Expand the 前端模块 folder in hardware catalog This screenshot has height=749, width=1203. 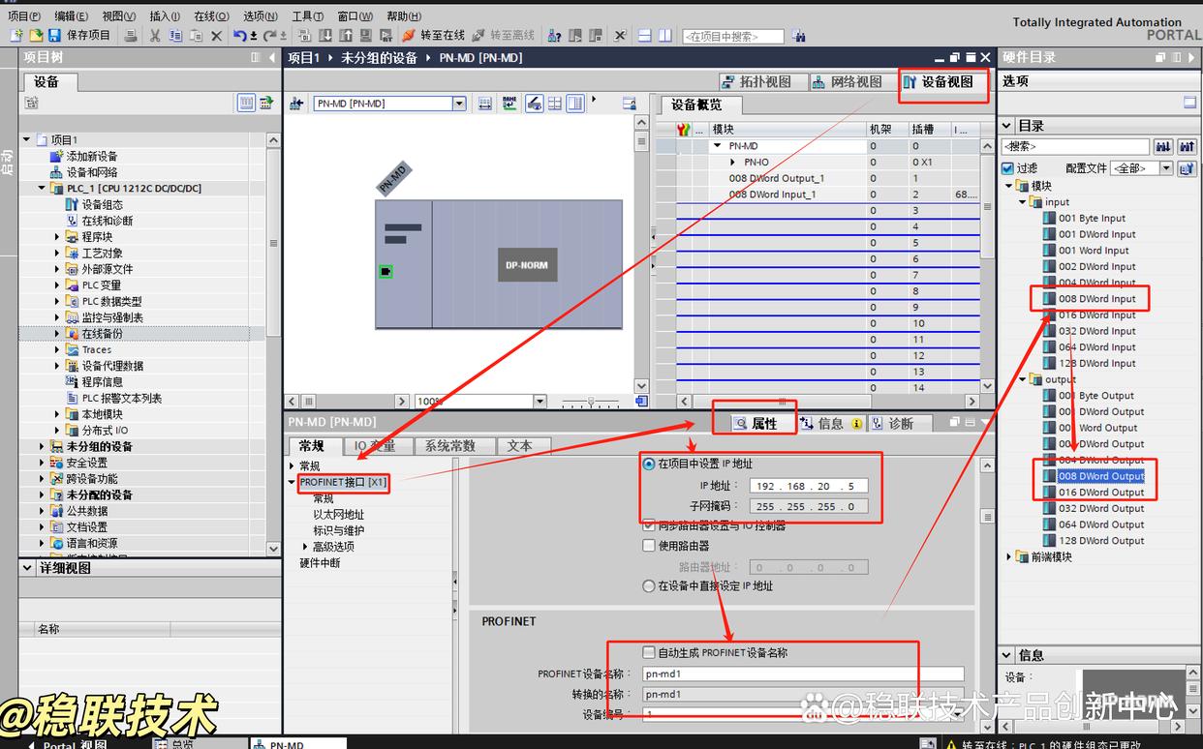click(1009, 556)
